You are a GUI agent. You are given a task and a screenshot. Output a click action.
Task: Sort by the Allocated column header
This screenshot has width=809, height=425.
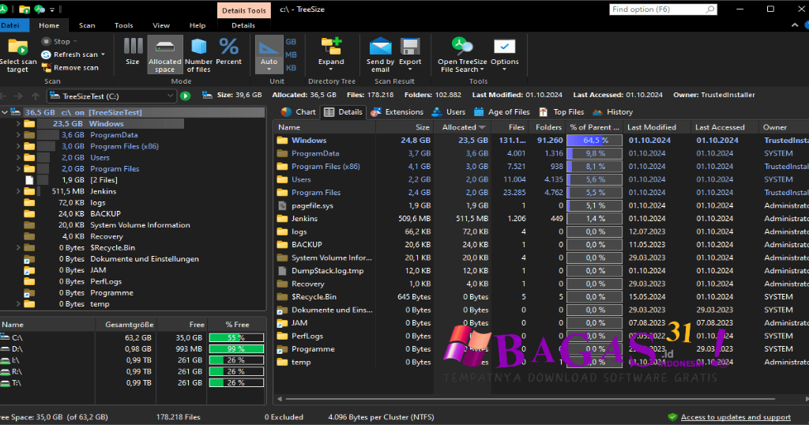[x=464, y=127]
